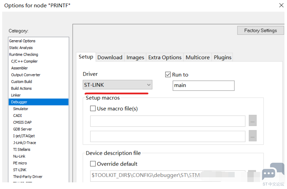Tick the Override default checkbox
Image resolution: width=287 pixels, height=189 pixels.
(93, 164)
